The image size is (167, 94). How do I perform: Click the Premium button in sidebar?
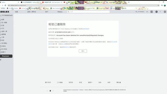click(6, 56)
